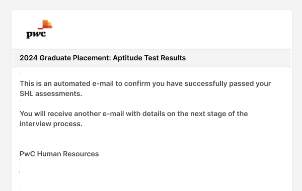Click "Aptitude Test Results" in the subject line
Screen dimensions: 302x191
pyautogui.click(x=149, y=58)
